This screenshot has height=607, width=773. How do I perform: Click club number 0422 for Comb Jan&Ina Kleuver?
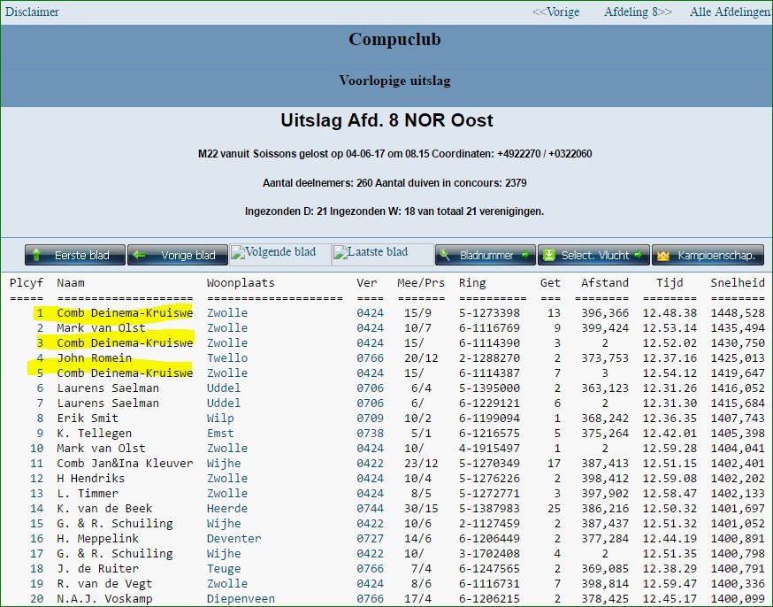(x=371, y=464)
